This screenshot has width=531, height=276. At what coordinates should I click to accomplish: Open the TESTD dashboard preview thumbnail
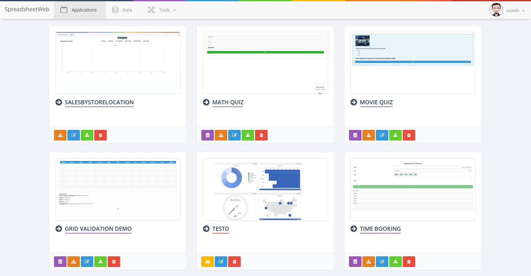click(x=265, y=190)
